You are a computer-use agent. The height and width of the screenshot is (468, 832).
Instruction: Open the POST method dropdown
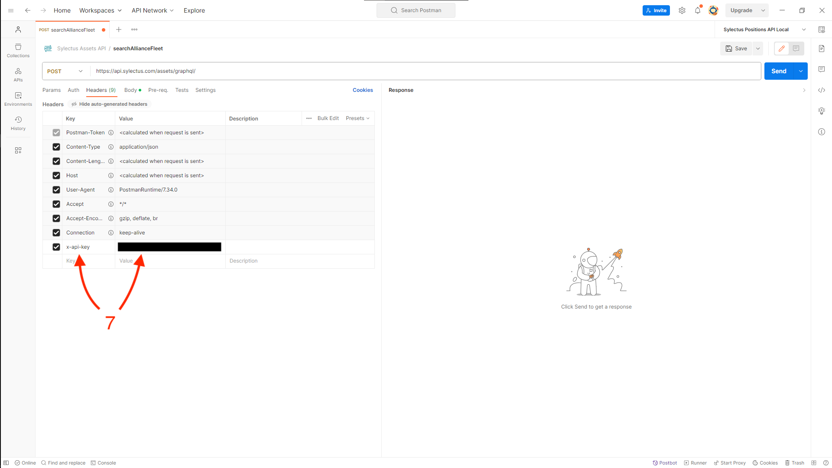pos(64,71)
